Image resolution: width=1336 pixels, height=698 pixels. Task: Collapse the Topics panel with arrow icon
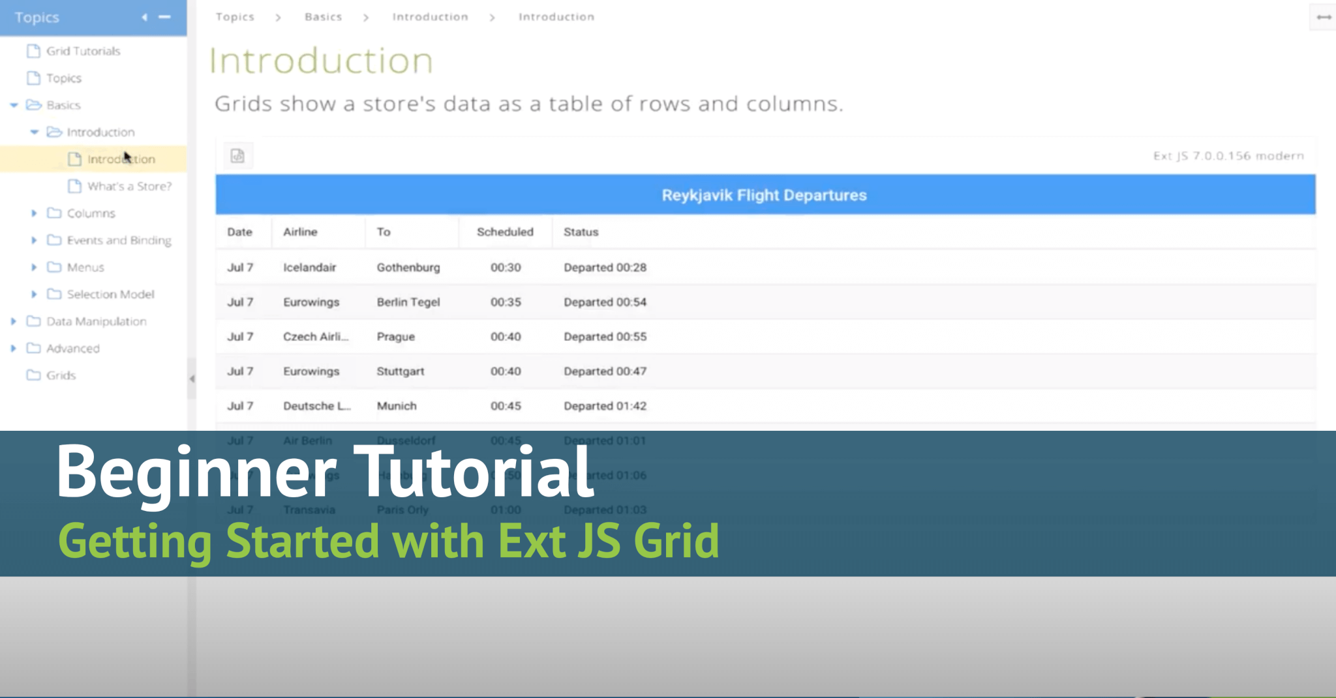[x=144, y=18]
